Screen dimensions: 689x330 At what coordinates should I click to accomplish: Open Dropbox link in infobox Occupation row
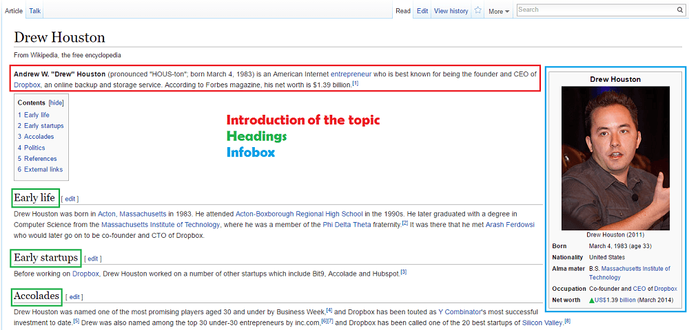666,289
